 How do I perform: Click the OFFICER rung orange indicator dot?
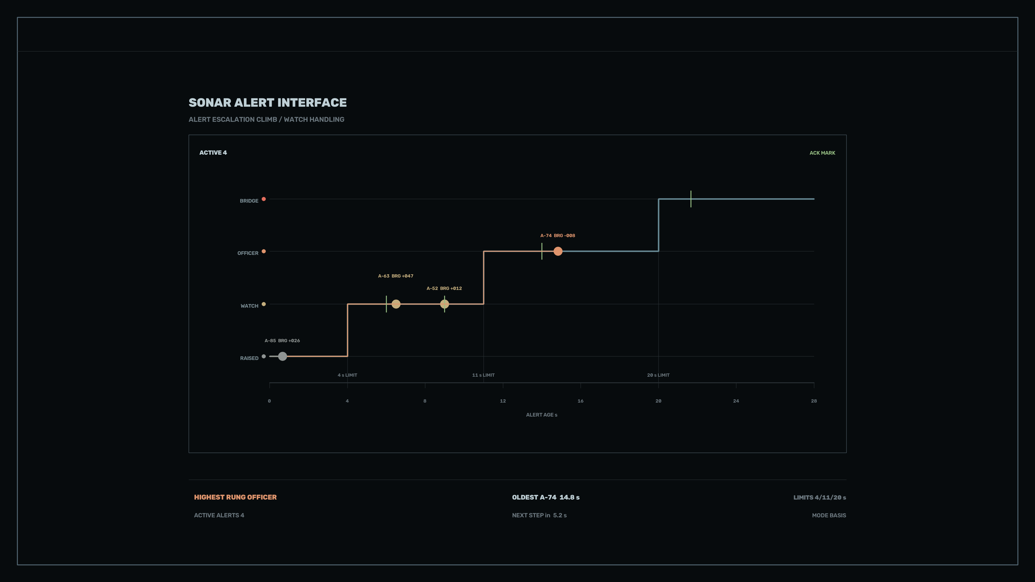click(264, 251)
